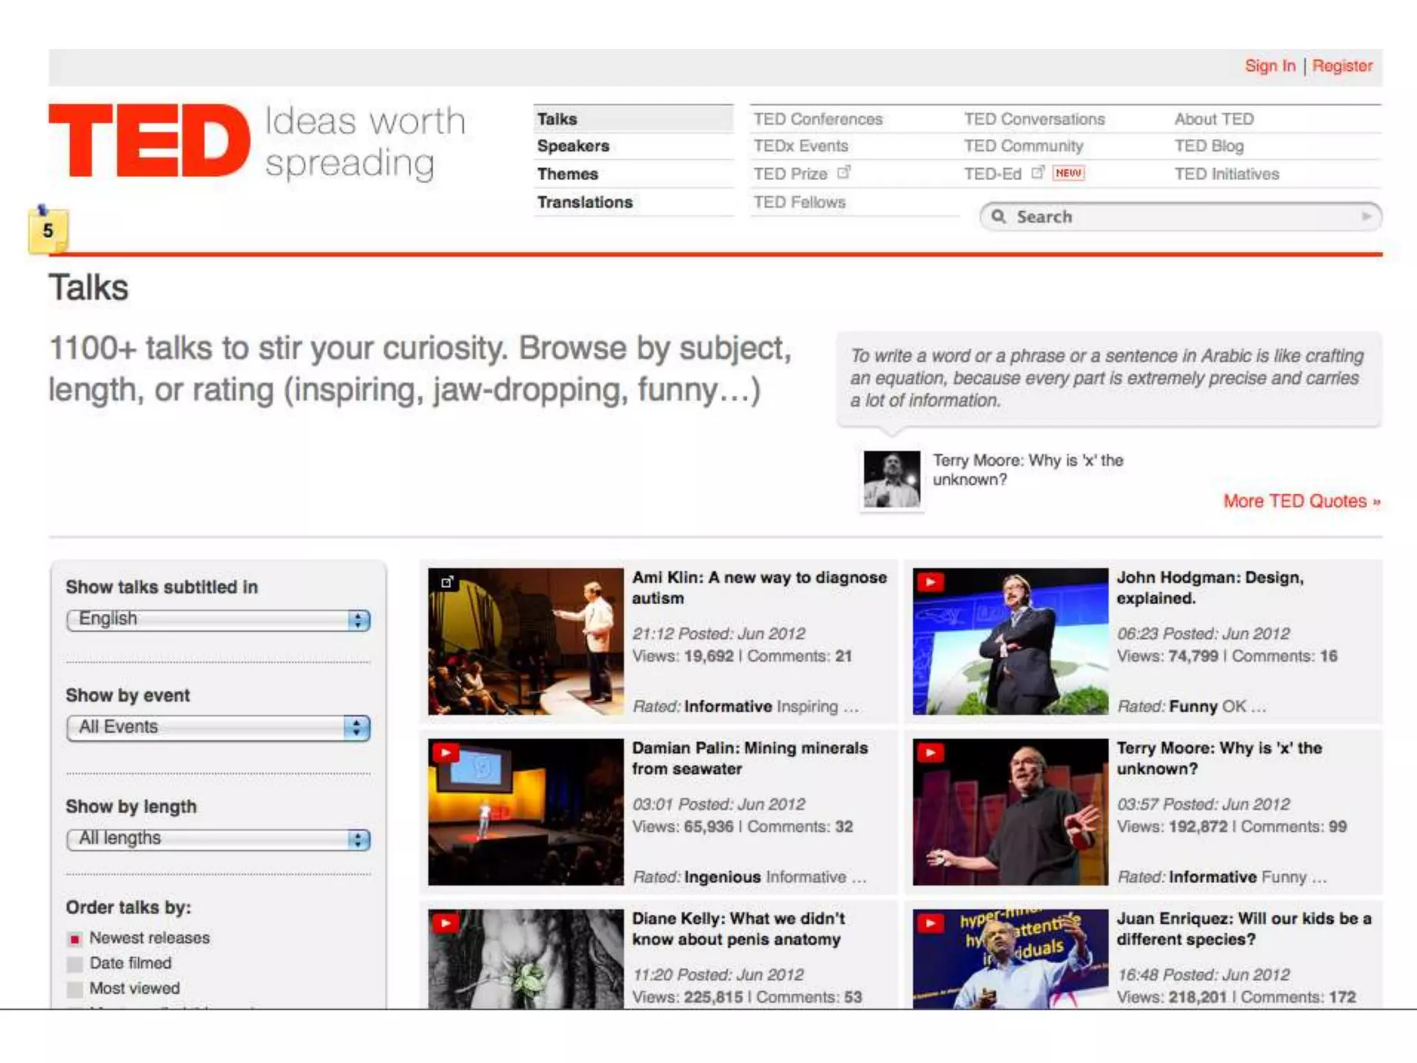The width and height of the screenshot is (1417, 1063).
Task: Click play icon on Juan Enriquez video
Action: pos(930,923)
